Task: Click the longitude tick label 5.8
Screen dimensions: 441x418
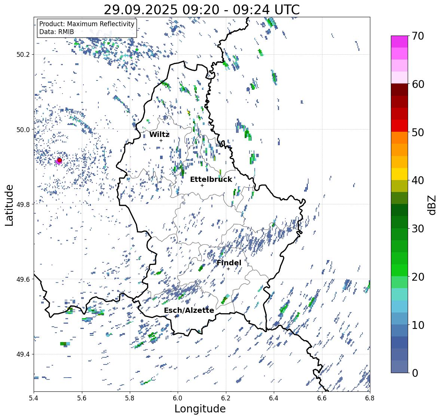Action: point(130,398)
